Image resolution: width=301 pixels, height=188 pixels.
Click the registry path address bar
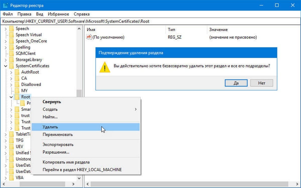click(x=150, y=21)
